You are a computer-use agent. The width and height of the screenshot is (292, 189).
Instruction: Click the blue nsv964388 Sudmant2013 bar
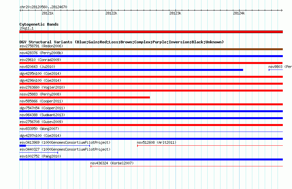pyautogui.click(x=151, y=118)
